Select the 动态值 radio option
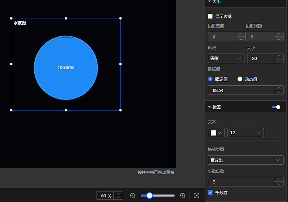288x202 pixels. [x=240, y=79]
